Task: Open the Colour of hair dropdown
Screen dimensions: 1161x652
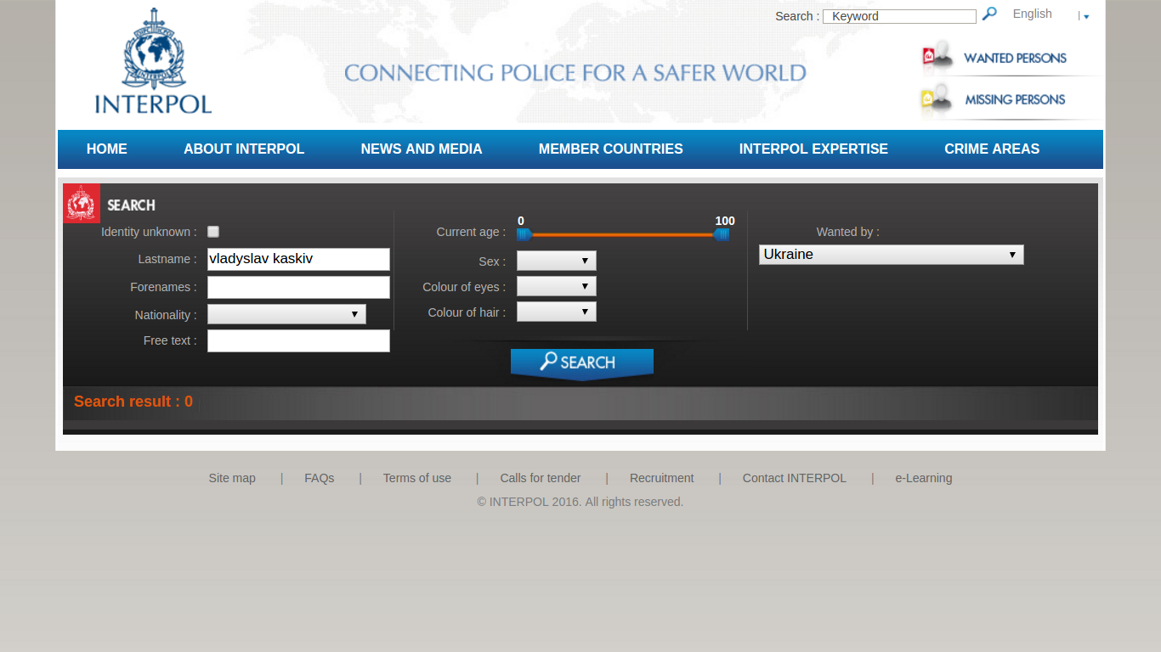Action: [557, 312]
